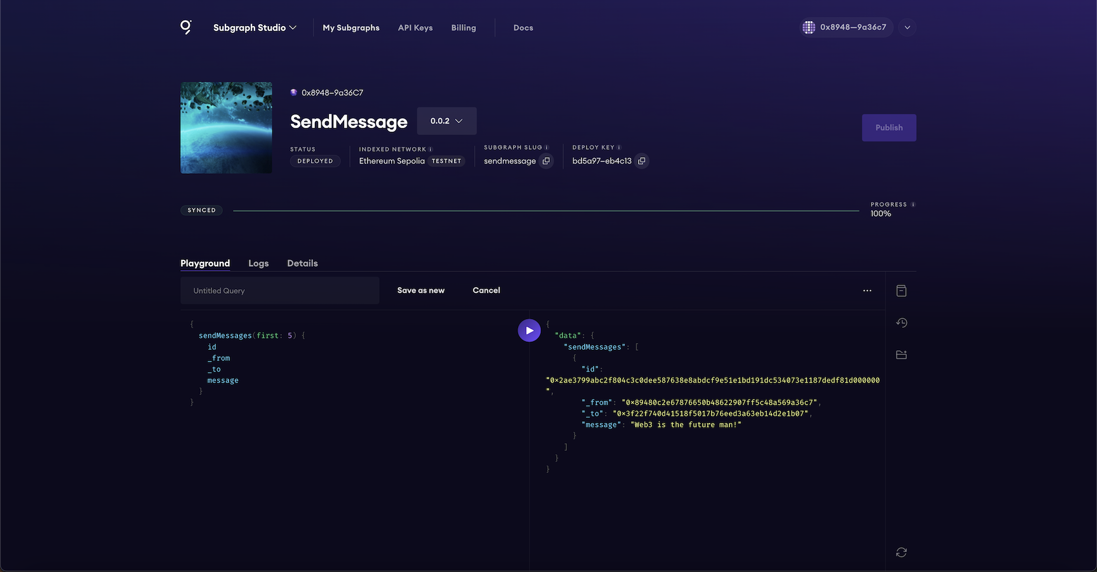
Task: Click the wallet address 0x8948–9a36c7 button
Action: (847, 27)
